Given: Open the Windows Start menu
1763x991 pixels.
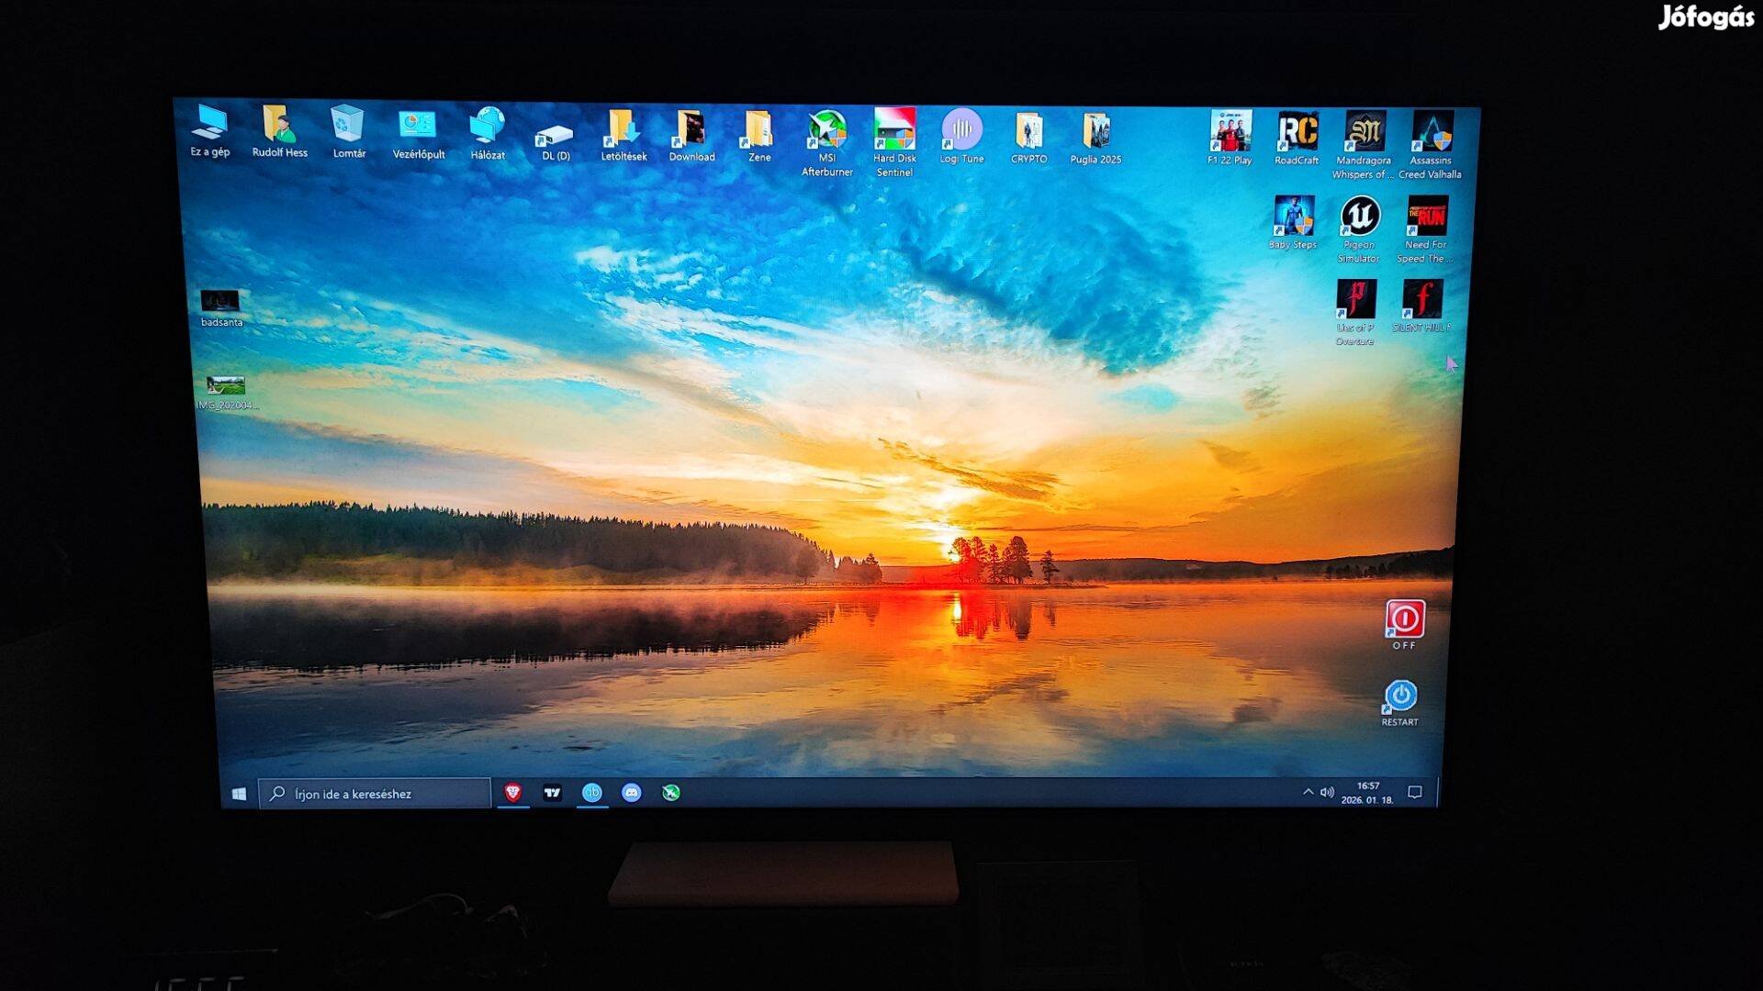Looking at the screenshot, I should click(240, 794).
